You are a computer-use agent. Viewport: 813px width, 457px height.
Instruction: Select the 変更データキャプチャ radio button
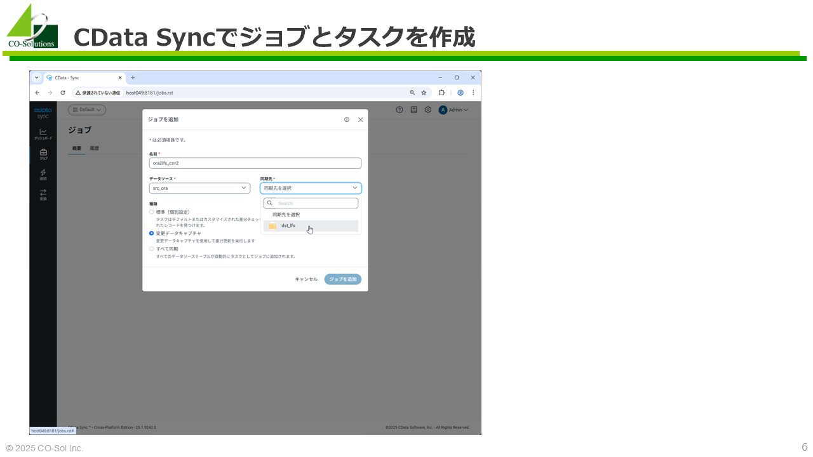coord(151,234)
